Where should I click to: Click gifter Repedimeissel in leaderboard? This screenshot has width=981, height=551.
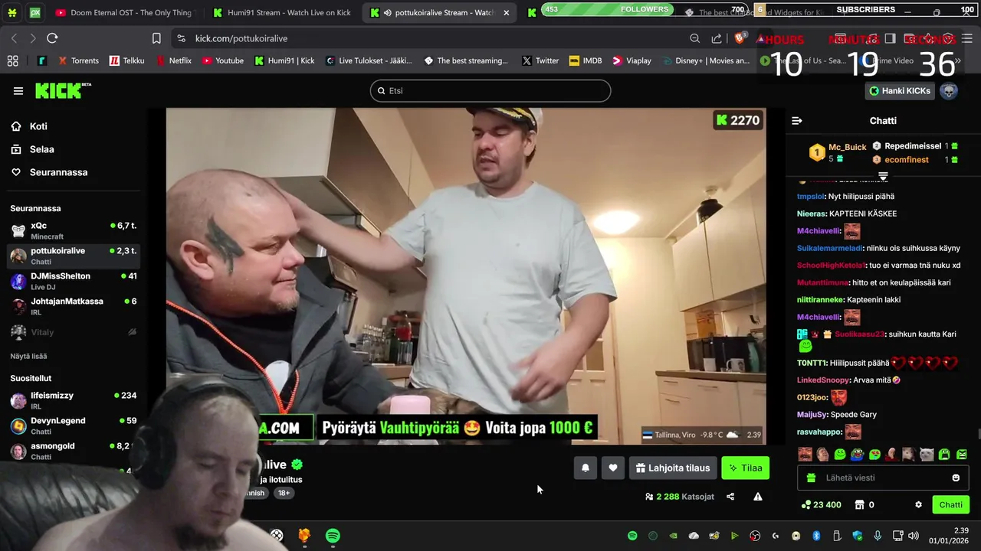913,145
